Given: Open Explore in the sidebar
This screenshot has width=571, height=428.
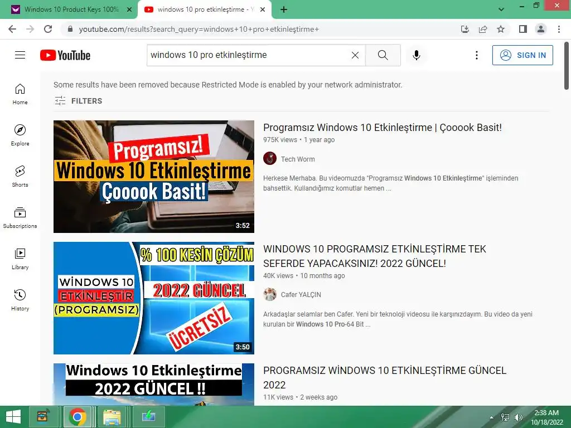Looking at the screenshot, I should click(20, 135).
